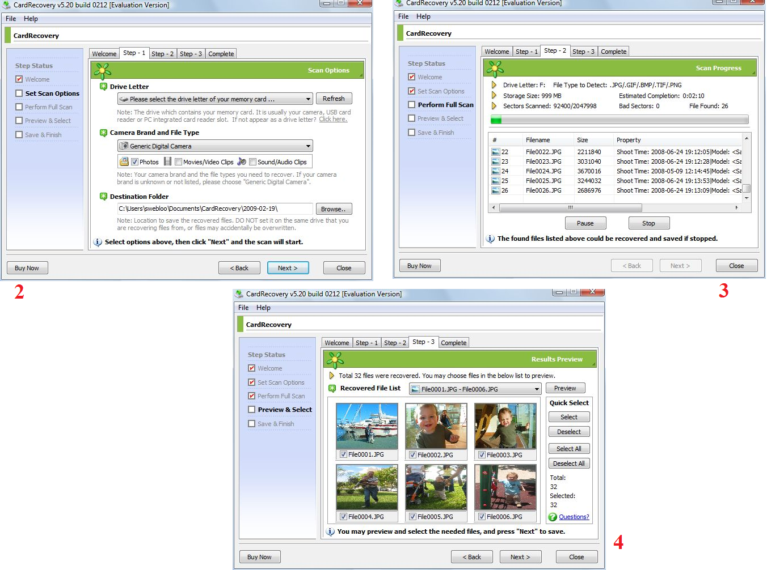Click the Browse.. button for destination folder
Image resolution: width=767 pixels, height=570 pixels.
point(333,209)
